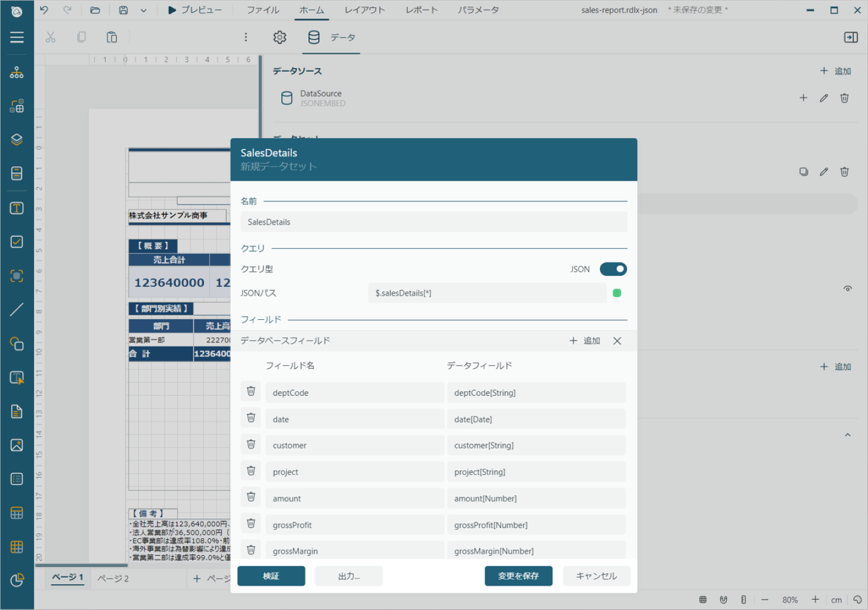The width and height of the screenshot is (868, 610).
Task: Toggle the right panel collapse button
Action: (850, 37)
